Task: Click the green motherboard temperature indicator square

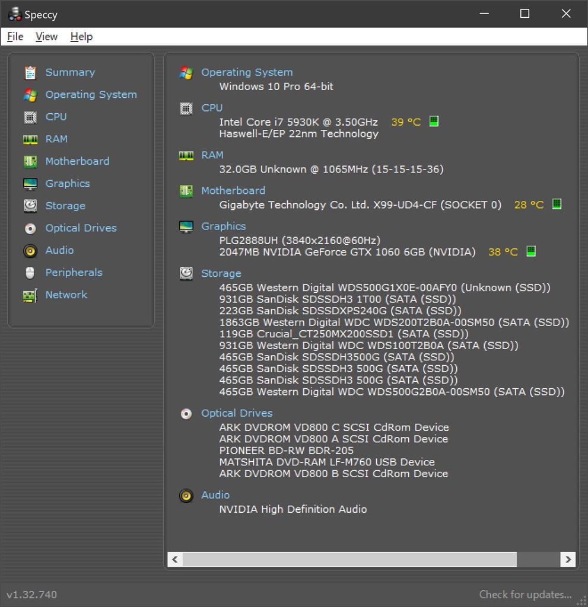Action: pos(557,204)
